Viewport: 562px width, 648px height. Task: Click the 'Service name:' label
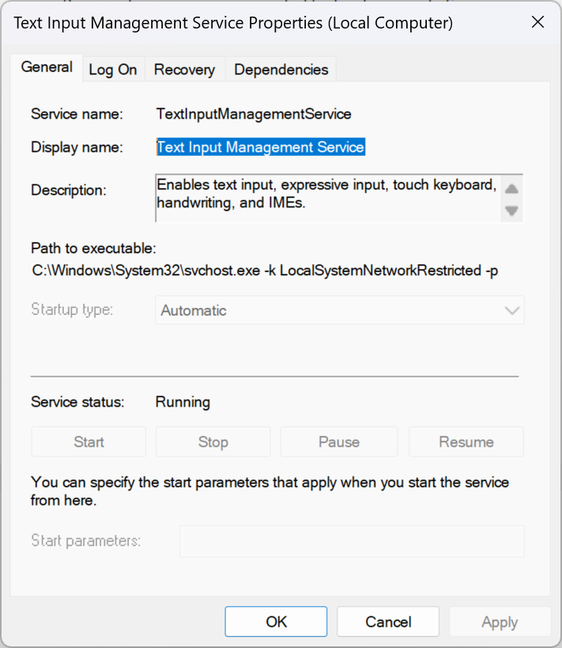coord(77,114)
